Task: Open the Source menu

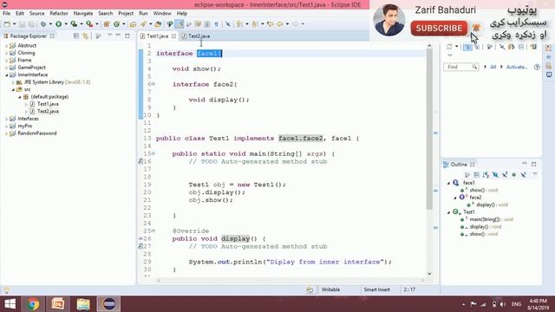Action: tap(36, 14)
